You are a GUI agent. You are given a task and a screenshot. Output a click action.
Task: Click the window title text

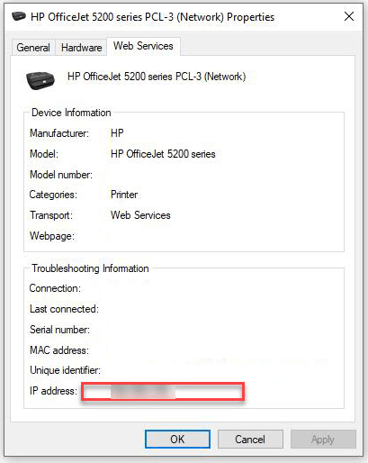pyautogui.click(x=153, y=17)
